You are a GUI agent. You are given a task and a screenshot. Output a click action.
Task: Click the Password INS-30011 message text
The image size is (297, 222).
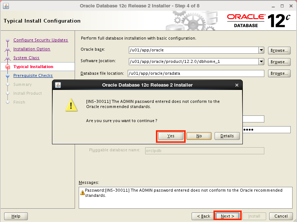coord(183,193)
